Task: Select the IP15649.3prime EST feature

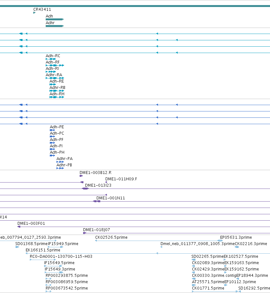Action: 54,272
